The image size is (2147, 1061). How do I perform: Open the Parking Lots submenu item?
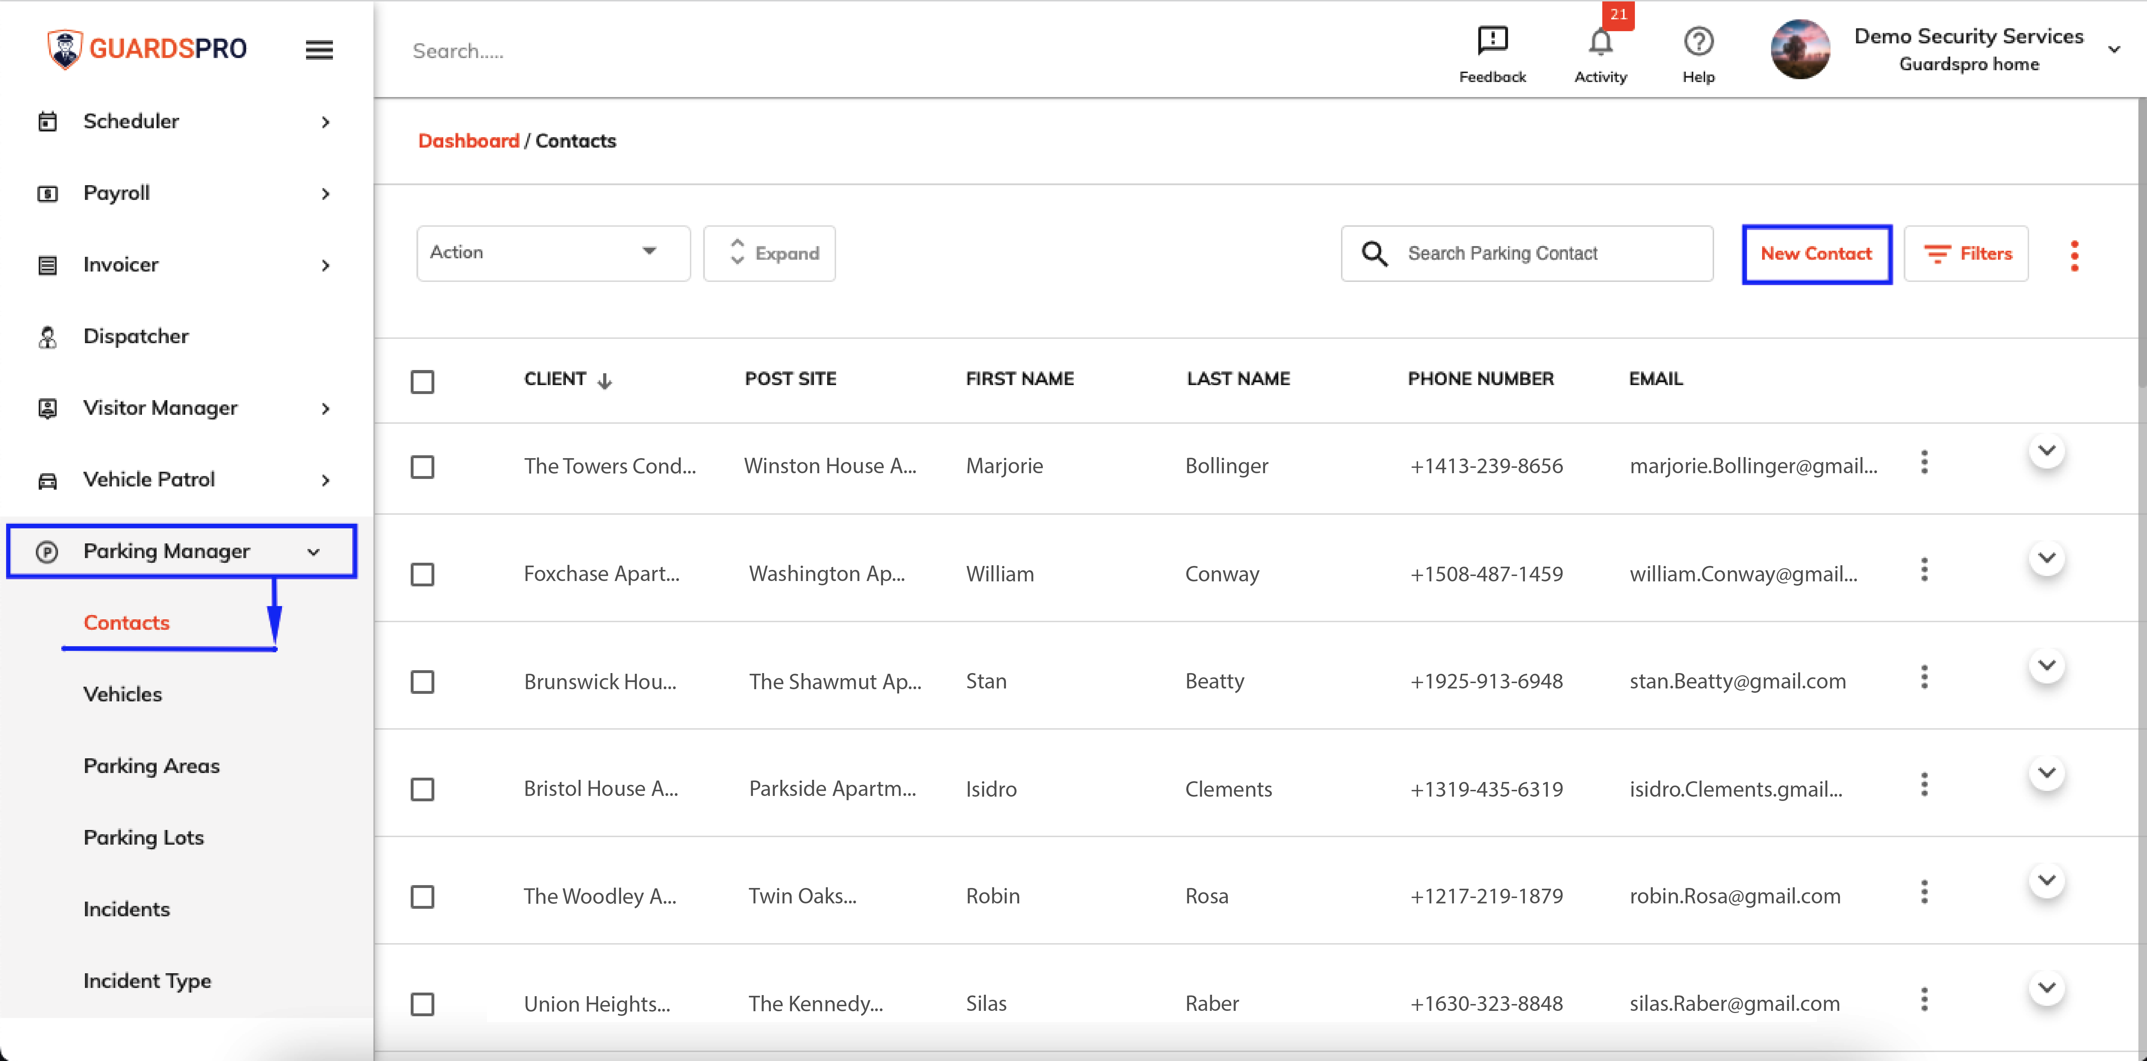pos(143,838)
